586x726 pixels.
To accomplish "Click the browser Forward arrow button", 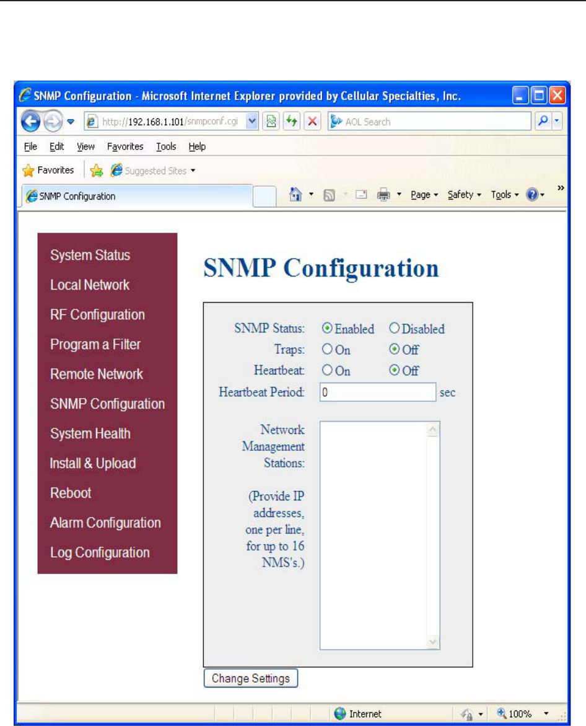I will [x=53, y=122].
